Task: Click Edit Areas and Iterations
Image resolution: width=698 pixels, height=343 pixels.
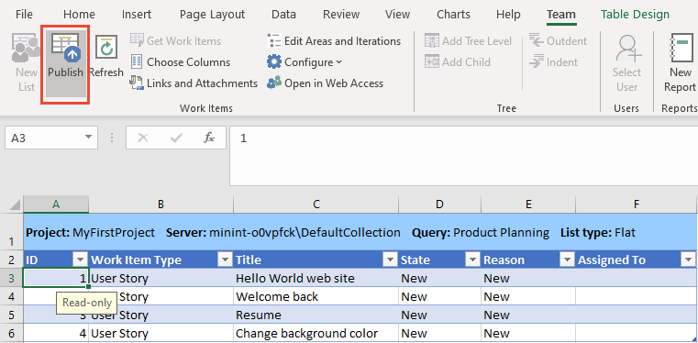Action: 334,41
